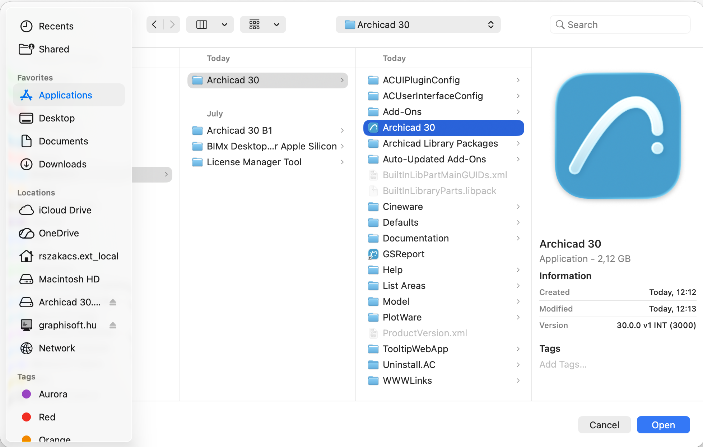703x447 pixels.
Task: Expand the Archicad 30 B1 folder
Action: pyautogui.click(x=342, y=130)
